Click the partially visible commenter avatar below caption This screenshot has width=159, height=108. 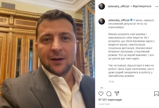click(102, 88)
